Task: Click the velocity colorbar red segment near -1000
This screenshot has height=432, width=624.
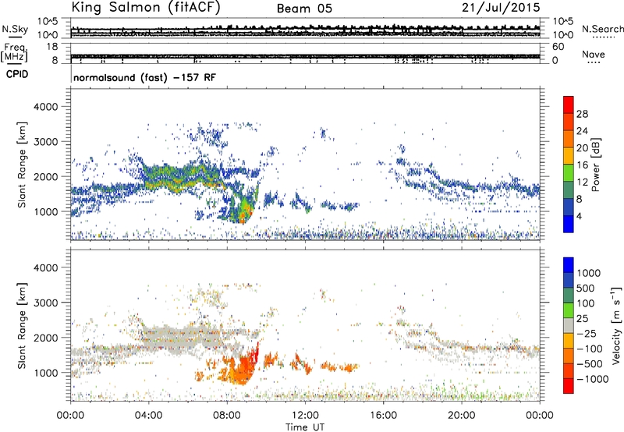Action: (569, 386)
